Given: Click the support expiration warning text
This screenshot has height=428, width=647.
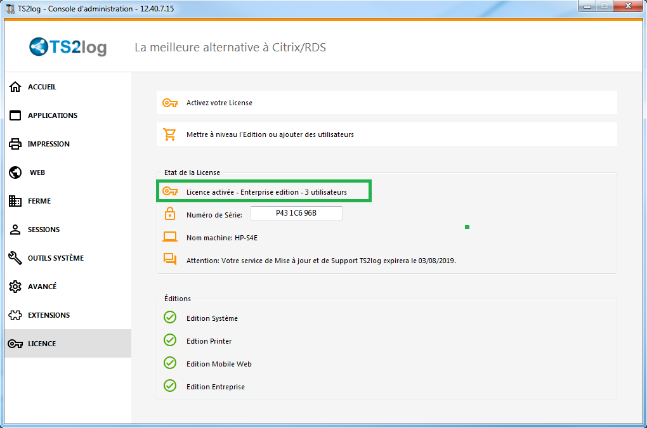Looking at the screenshot, I should pyautogui.click(x=321, y=261).
